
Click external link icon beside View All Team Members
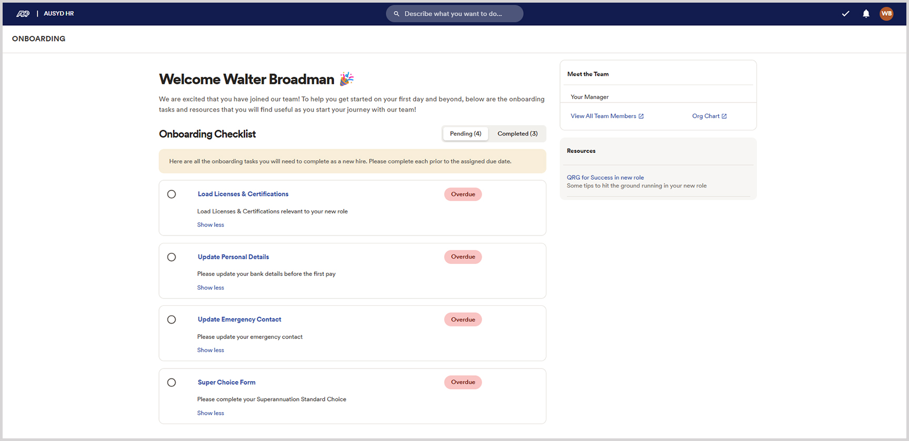(x=641, y=116)
